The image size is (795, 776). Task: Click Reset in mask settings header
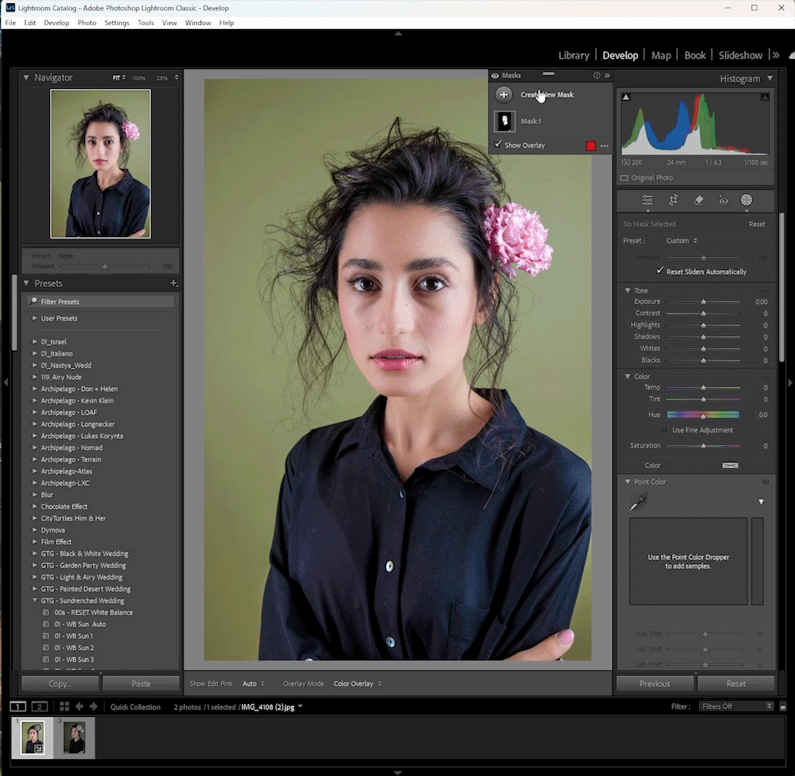(x=757, y=224)
